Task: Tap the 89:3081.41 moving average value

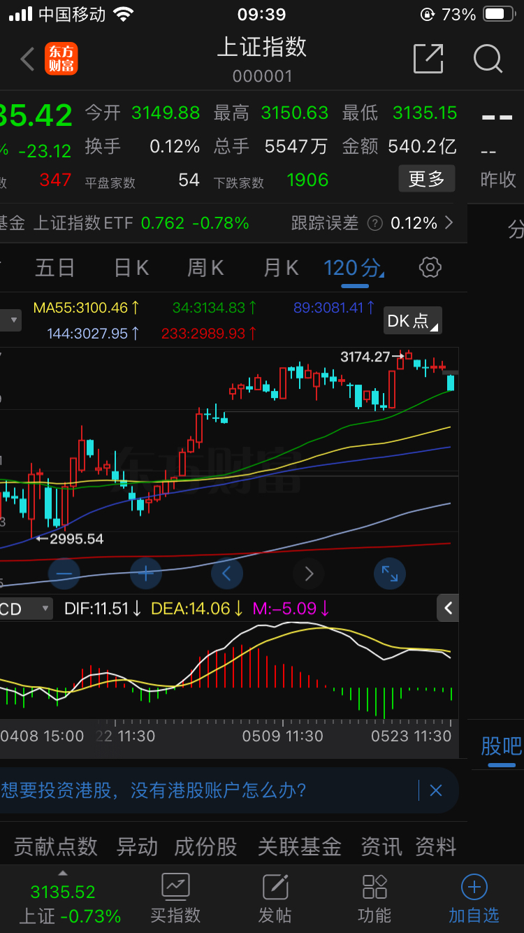Action: 335,307
